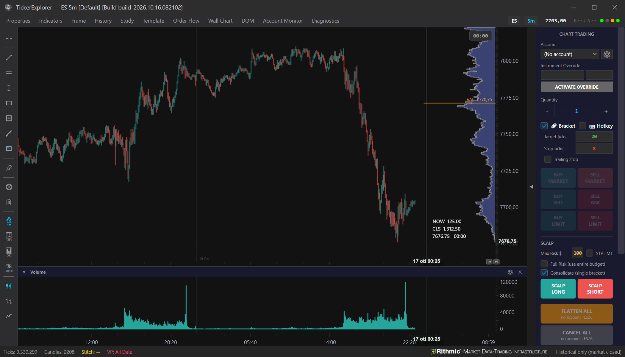Open the Account Monitor menu
This screenshot has width=625, height=357.
[283, 21]
